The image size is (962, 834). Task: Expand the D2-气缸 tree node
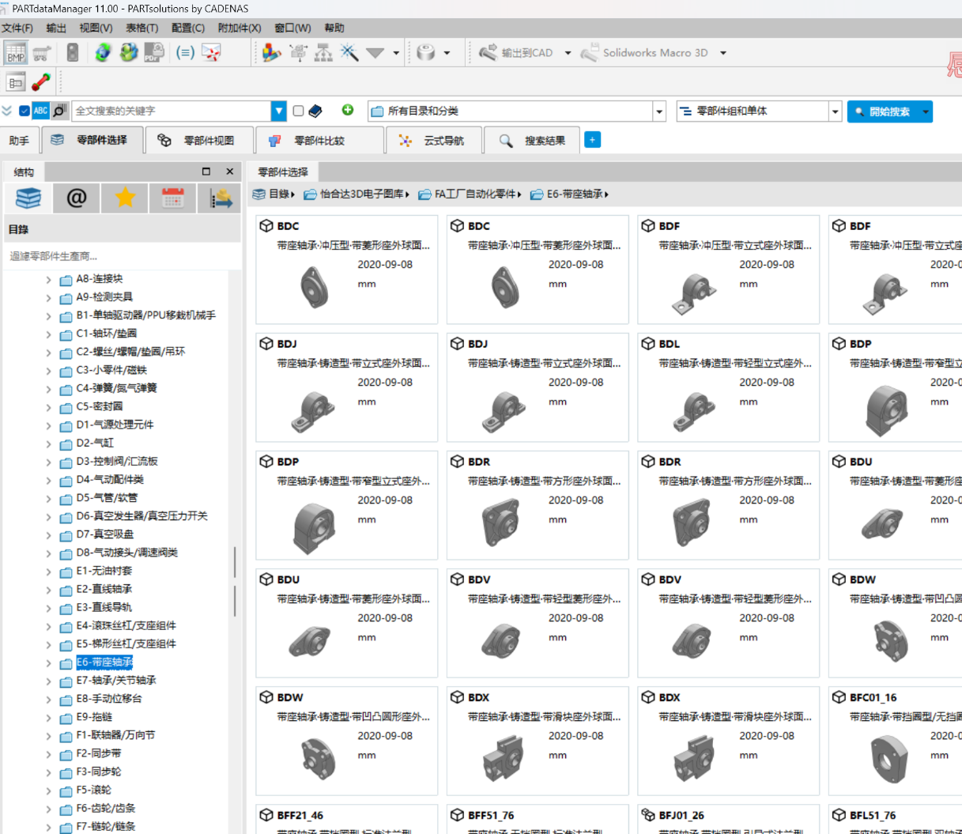coord(48,444)
